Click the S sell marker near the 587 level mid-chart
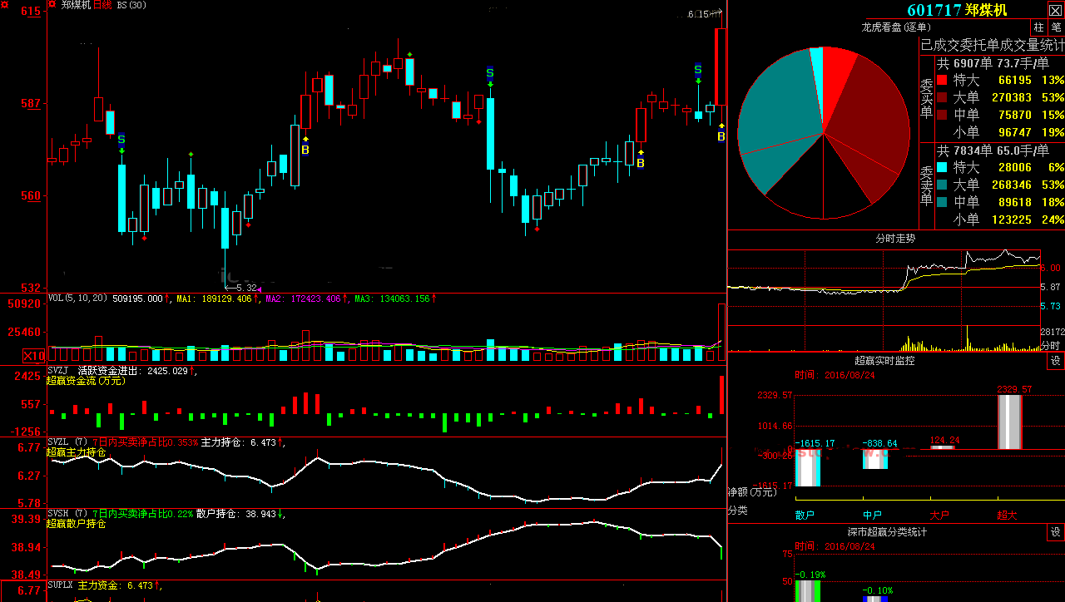 [x=490, y=73]
